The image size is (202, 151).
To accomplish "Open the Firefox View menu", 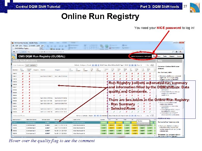I will coord(21,46).
